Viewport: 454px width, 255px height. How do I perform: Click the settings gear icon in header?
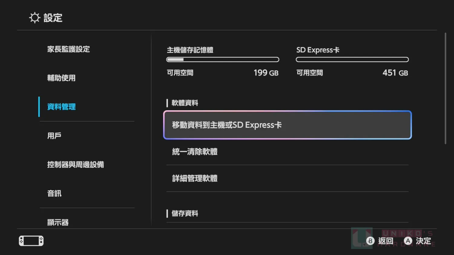[x=35, y=18]
